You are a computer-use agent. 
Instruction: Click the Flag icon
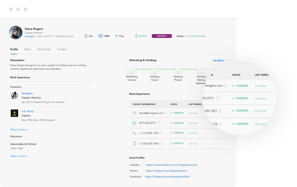coord(116,36)
